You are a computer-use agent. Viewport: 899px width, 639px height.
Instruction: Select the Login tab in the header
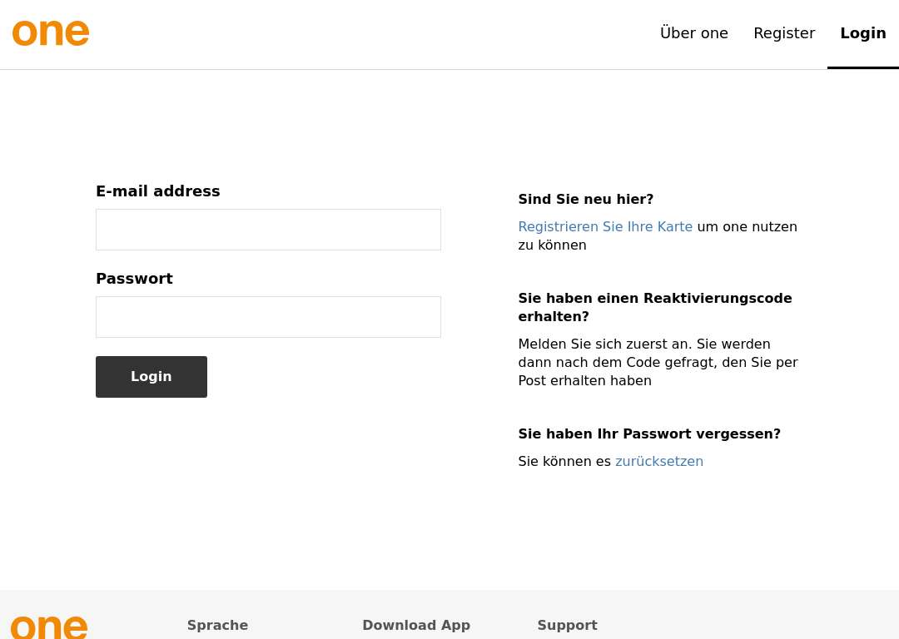click(x=863, y=33)
